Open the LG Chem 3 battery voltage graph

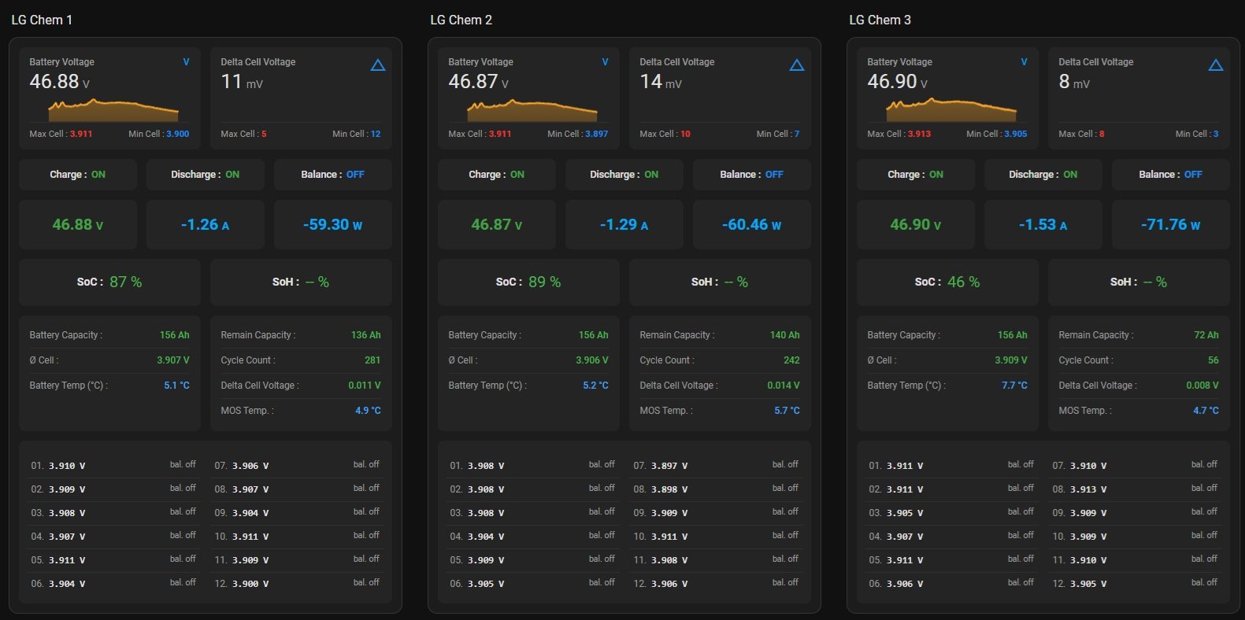(951, 109)
